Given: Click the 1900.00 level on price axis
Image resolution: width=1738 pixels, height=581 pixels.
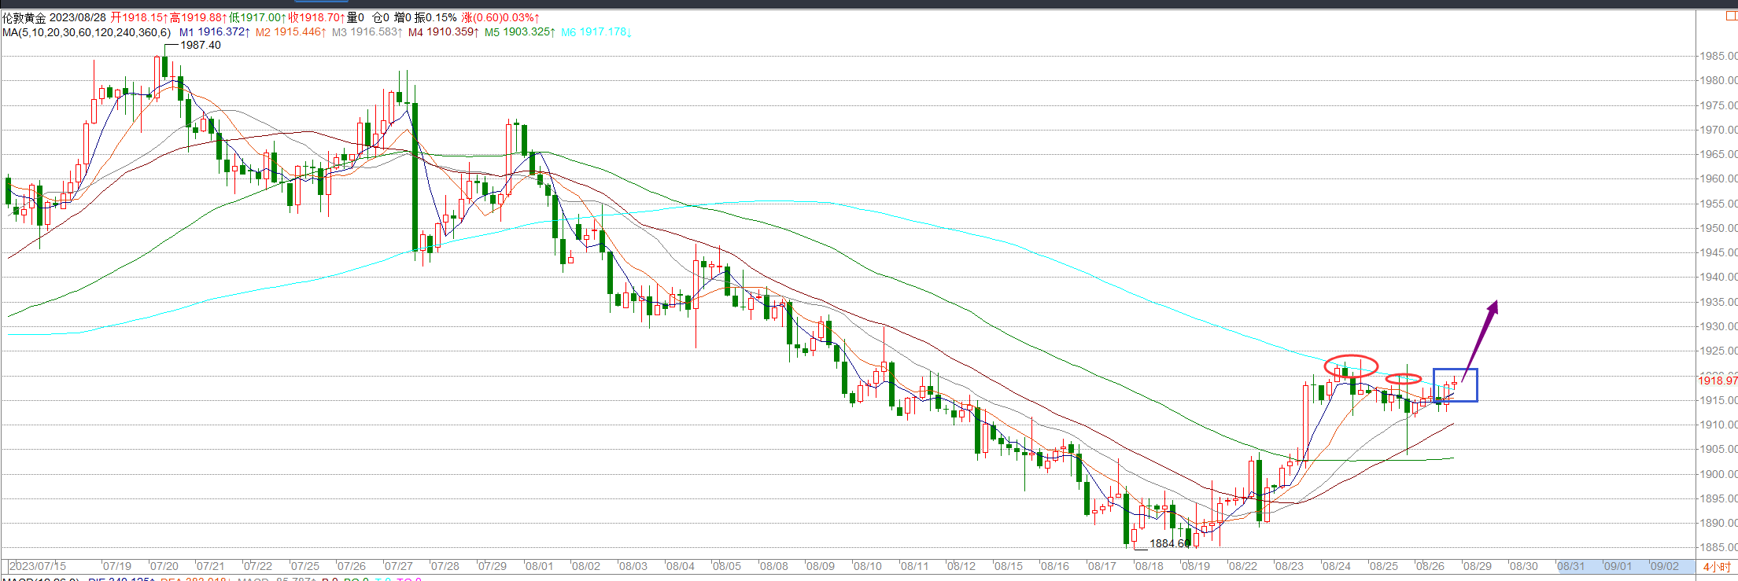Looking at the screenshot, I should [x=1718, y=474].
